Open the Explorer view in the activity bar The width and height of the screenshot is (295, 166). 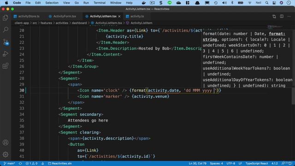point(6,18)
